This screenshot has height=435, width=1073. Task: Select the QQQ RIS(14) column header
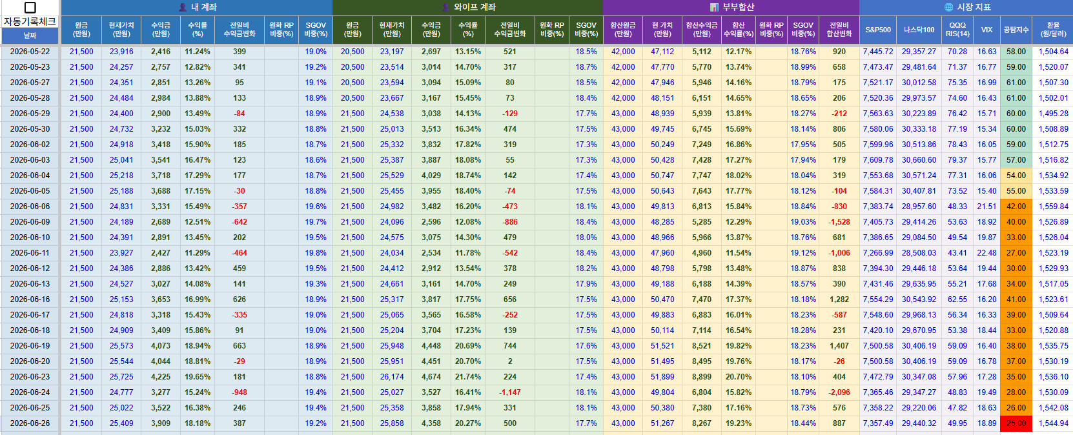957,30
